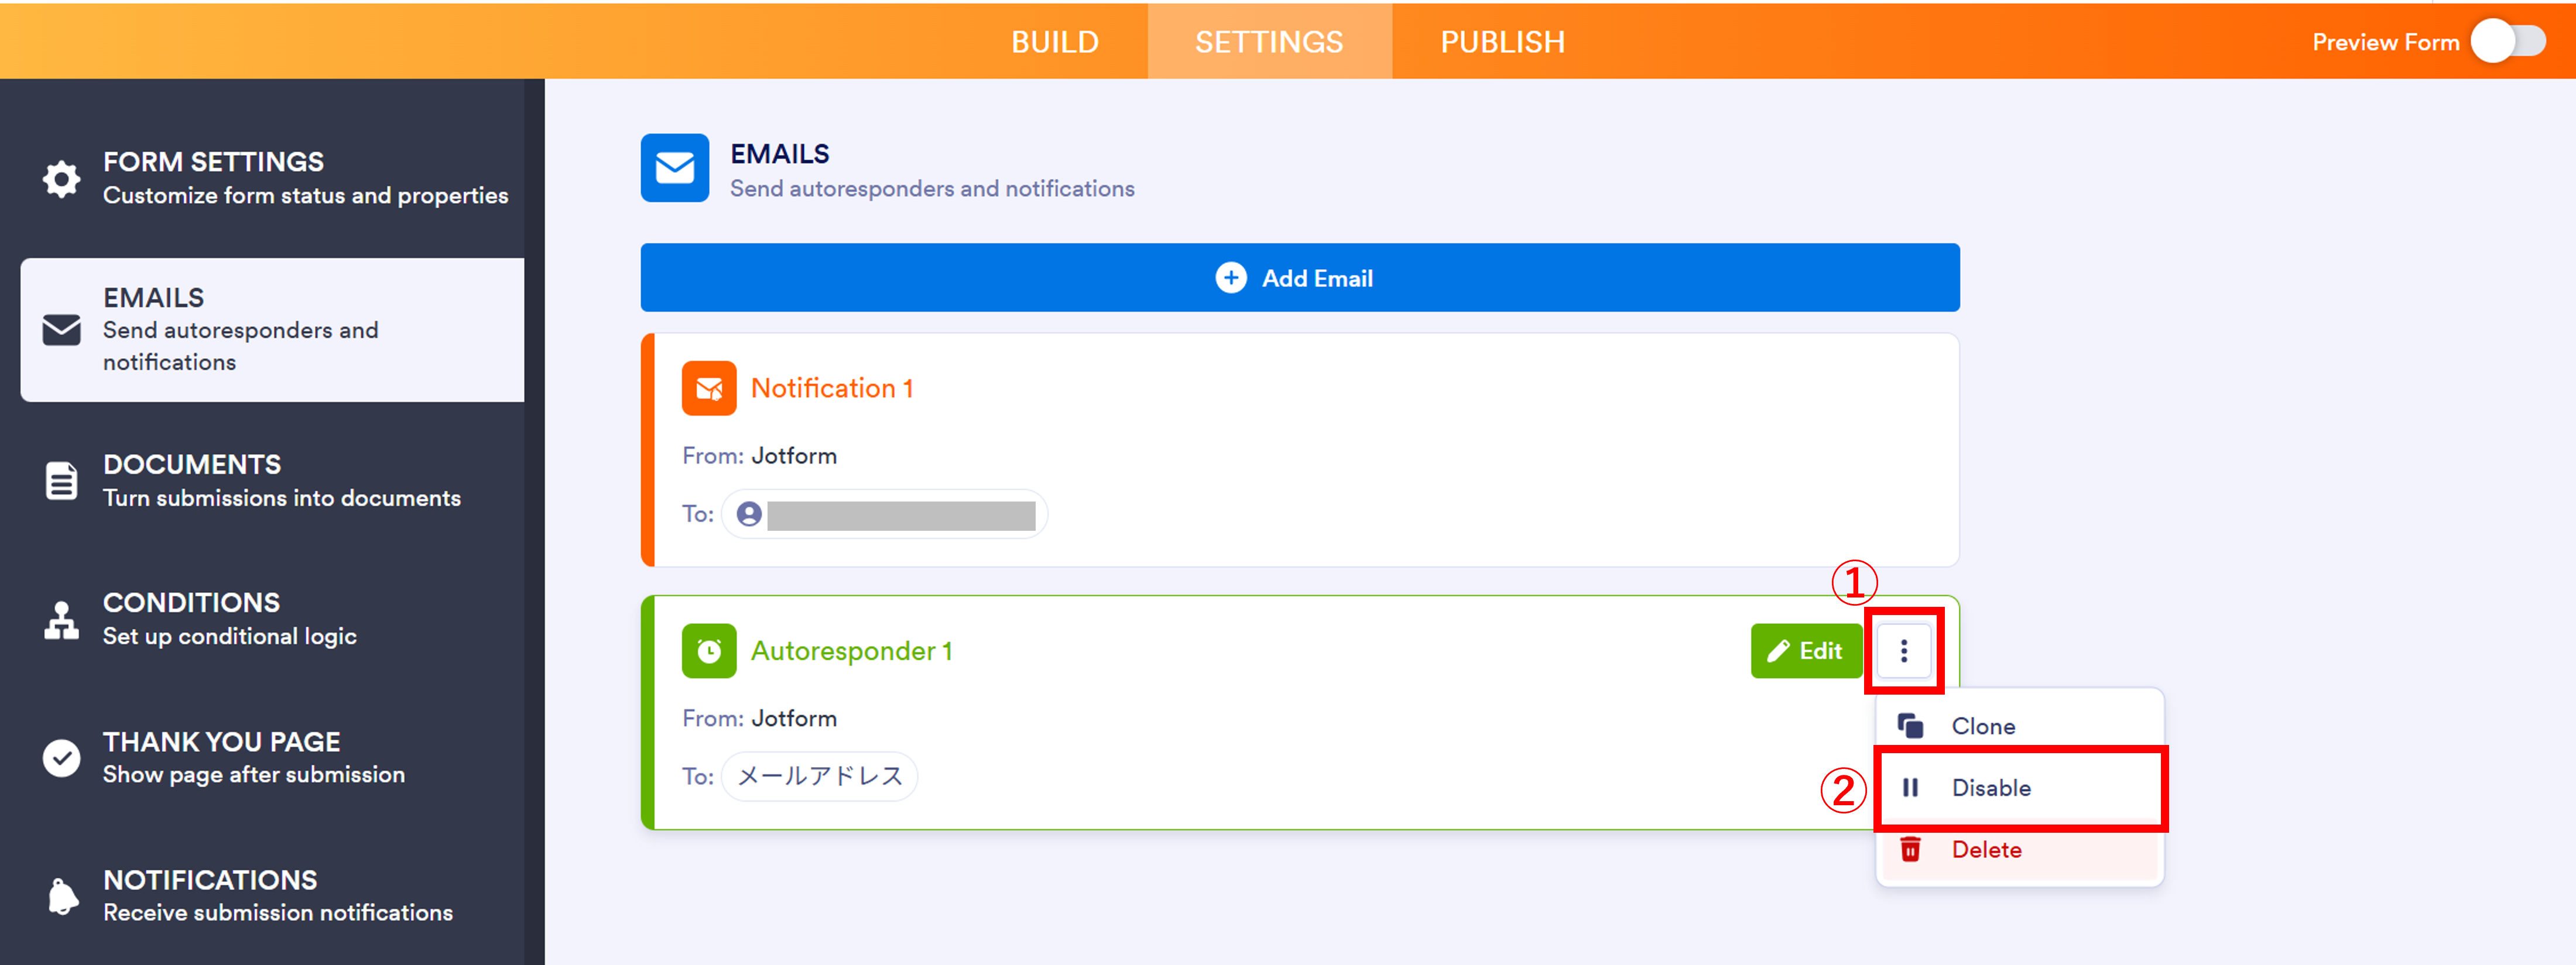Click the Notification 1 recipient email chip
Image resolution: width=2576 pixels, height=965 pixels.
(884, 515)
